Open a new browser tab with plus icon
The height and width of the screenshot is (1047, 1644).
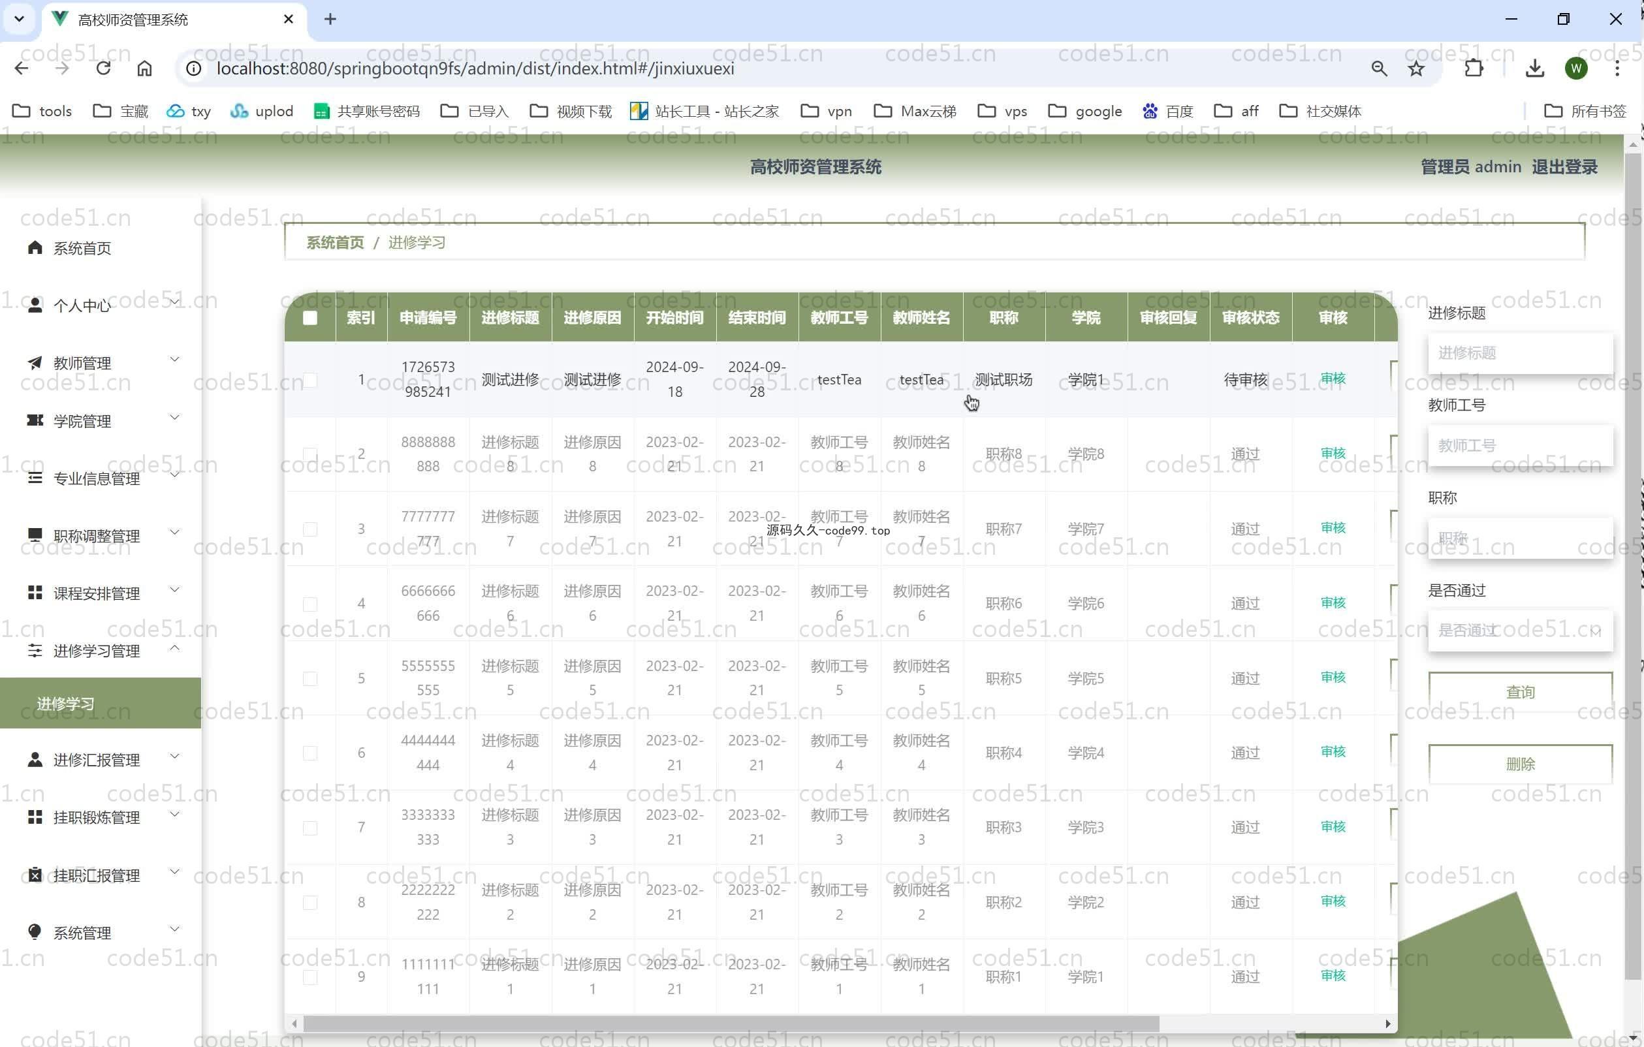point(330,19)
